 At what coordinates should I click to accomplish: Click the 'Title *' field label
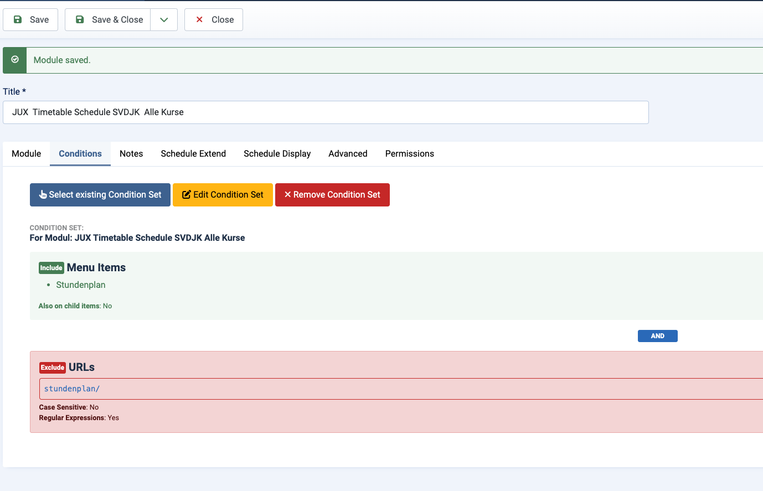(x=14, y=91)
